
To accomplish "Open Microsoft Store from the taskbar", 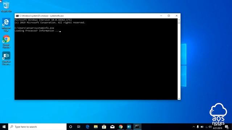I will pyautogui.click(x=104, y=127).
